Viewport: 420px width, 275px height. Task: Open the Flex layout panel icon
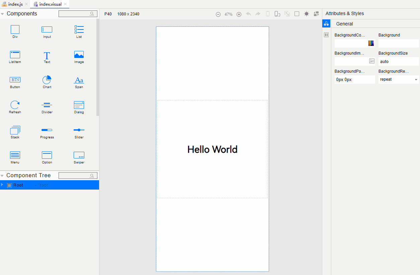tap(326, 35)
